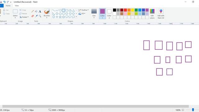Choose the Down arrow shape
This screenshot has width=199, height=112.
click(54, 17)
